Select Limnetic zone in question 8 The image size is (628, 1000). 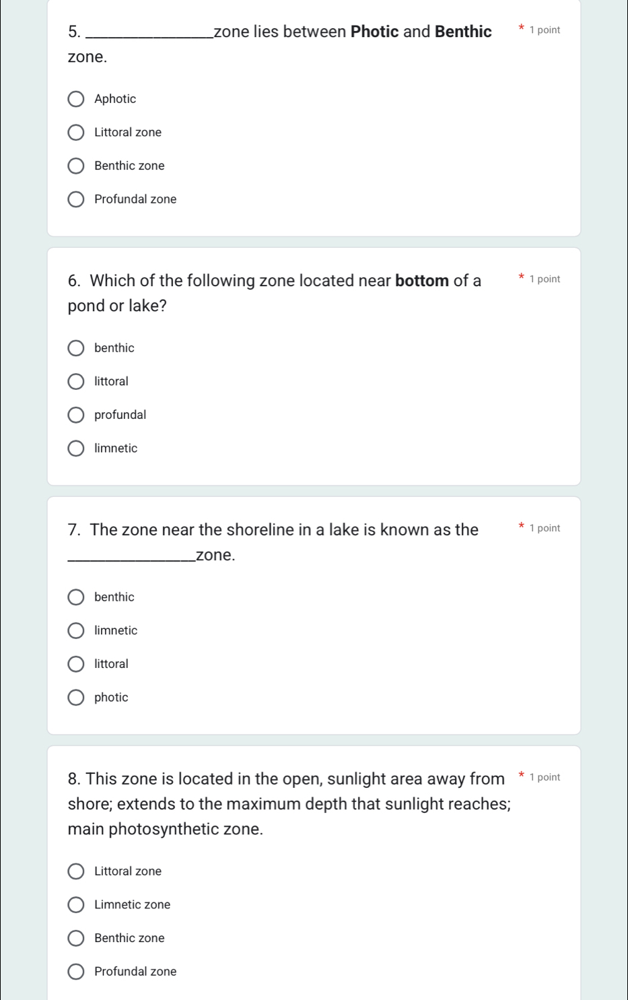pos(76,905)
